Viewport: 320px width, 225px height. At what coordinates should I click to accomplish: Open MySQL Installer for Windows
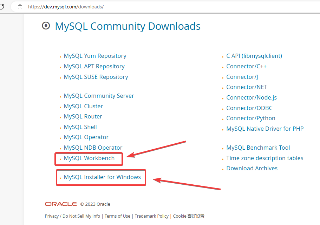click(x=102, y=177)
